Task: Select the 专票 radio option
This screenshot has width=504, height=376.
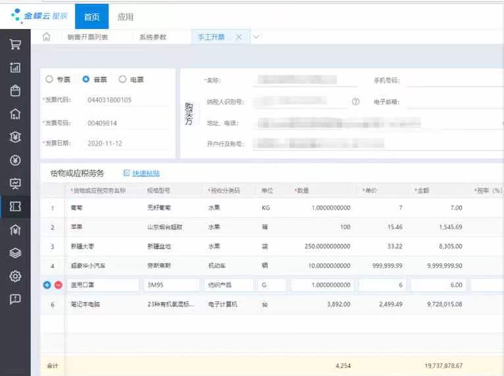Action: pos(49,79)
